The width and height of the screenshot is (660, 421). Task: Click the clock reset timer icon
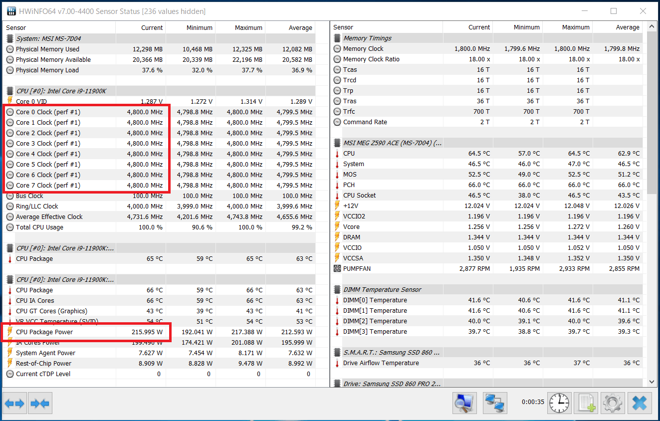click(x=559, y=403)
